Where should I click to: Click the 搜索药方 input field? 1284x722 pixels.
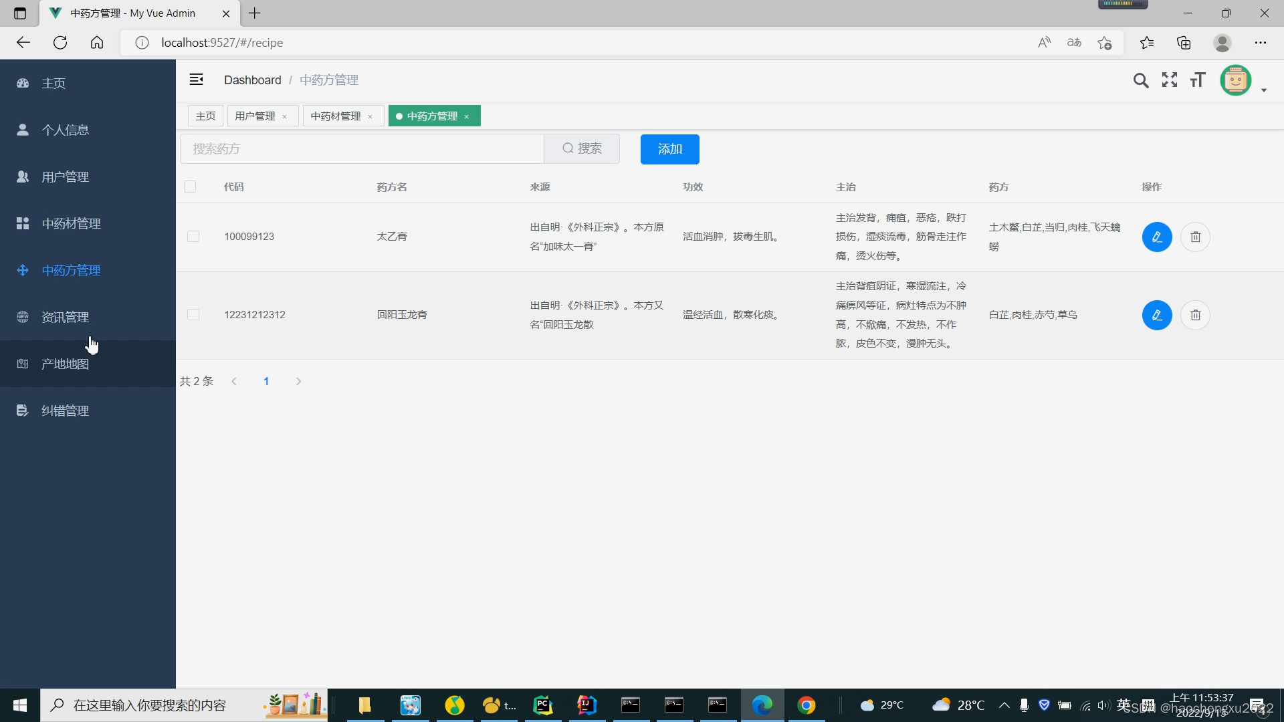pyautogui.click(x=361, y=148)
